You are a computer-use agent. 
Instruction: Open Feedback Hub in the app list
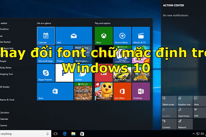pyautogui.click(x=7, y=48)
